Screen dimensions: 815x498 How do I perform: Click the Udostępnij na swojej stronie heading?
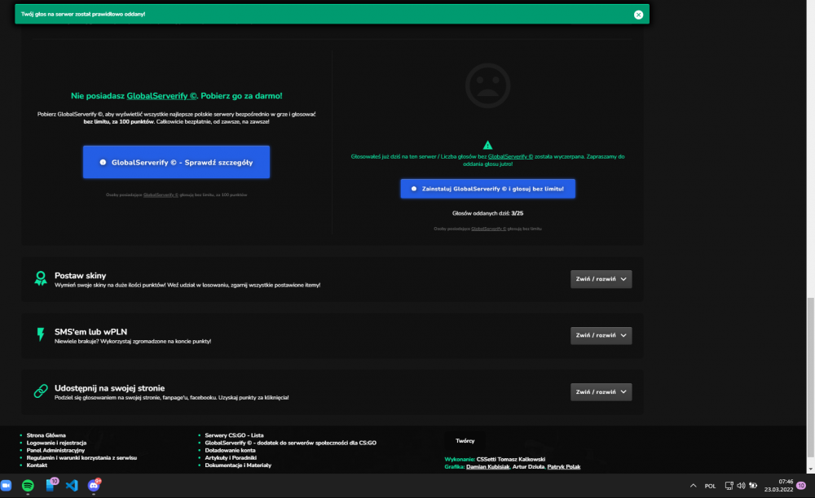click(x=110, y=388)
